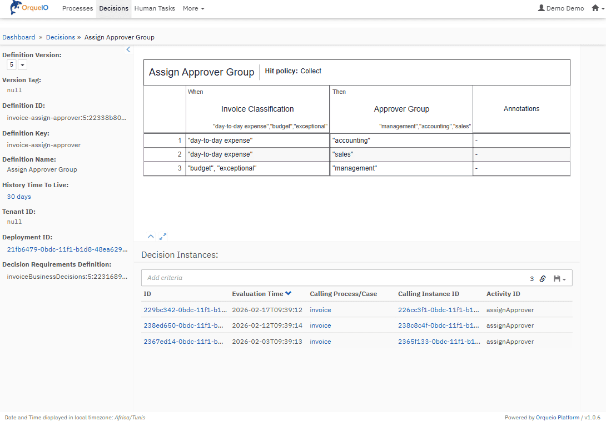Edit the 30 days history time to live
The height and width of the screenshot is (421, 606).
pyautogui.click(x=19, y=197)
